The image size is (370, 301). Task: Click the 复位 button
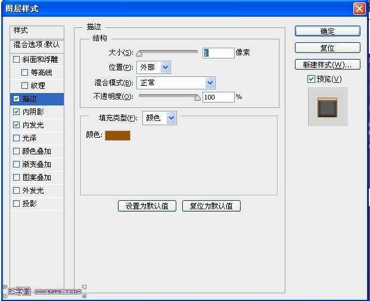(x=328, y=48)
